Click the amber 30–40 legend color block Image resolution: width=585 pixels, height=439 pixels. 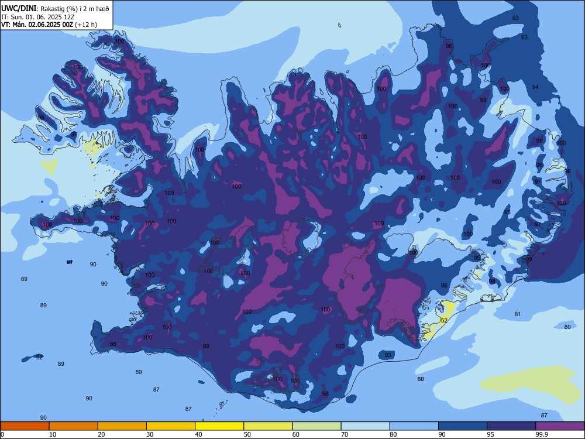pos(171,426)
